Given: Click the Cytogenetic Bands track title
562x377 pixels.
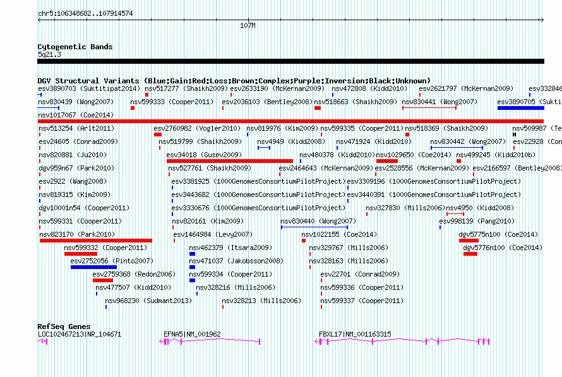Looking at the screenshot, I should 75,47.
